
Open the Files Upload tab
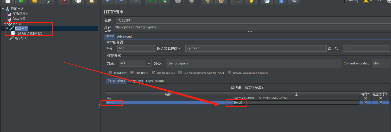pos(155,81)
